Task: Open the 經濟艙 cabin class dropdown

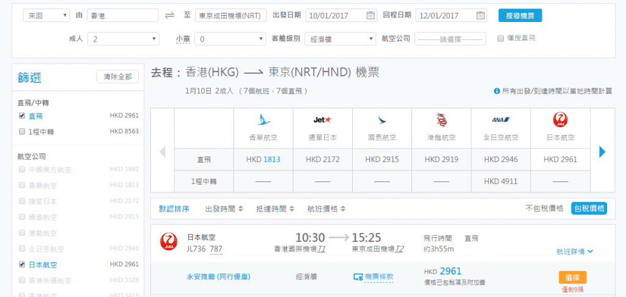Action: (x=339, y=39)
